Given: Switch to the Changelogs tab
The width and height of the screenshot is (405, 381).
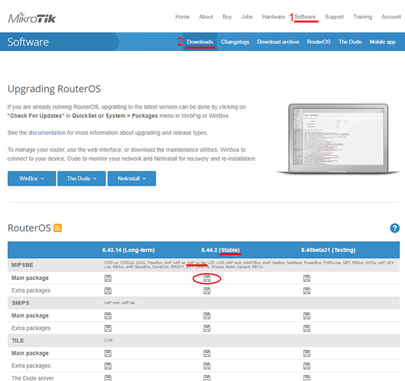Looking at the screenshot, I should (x=235, y=42).
